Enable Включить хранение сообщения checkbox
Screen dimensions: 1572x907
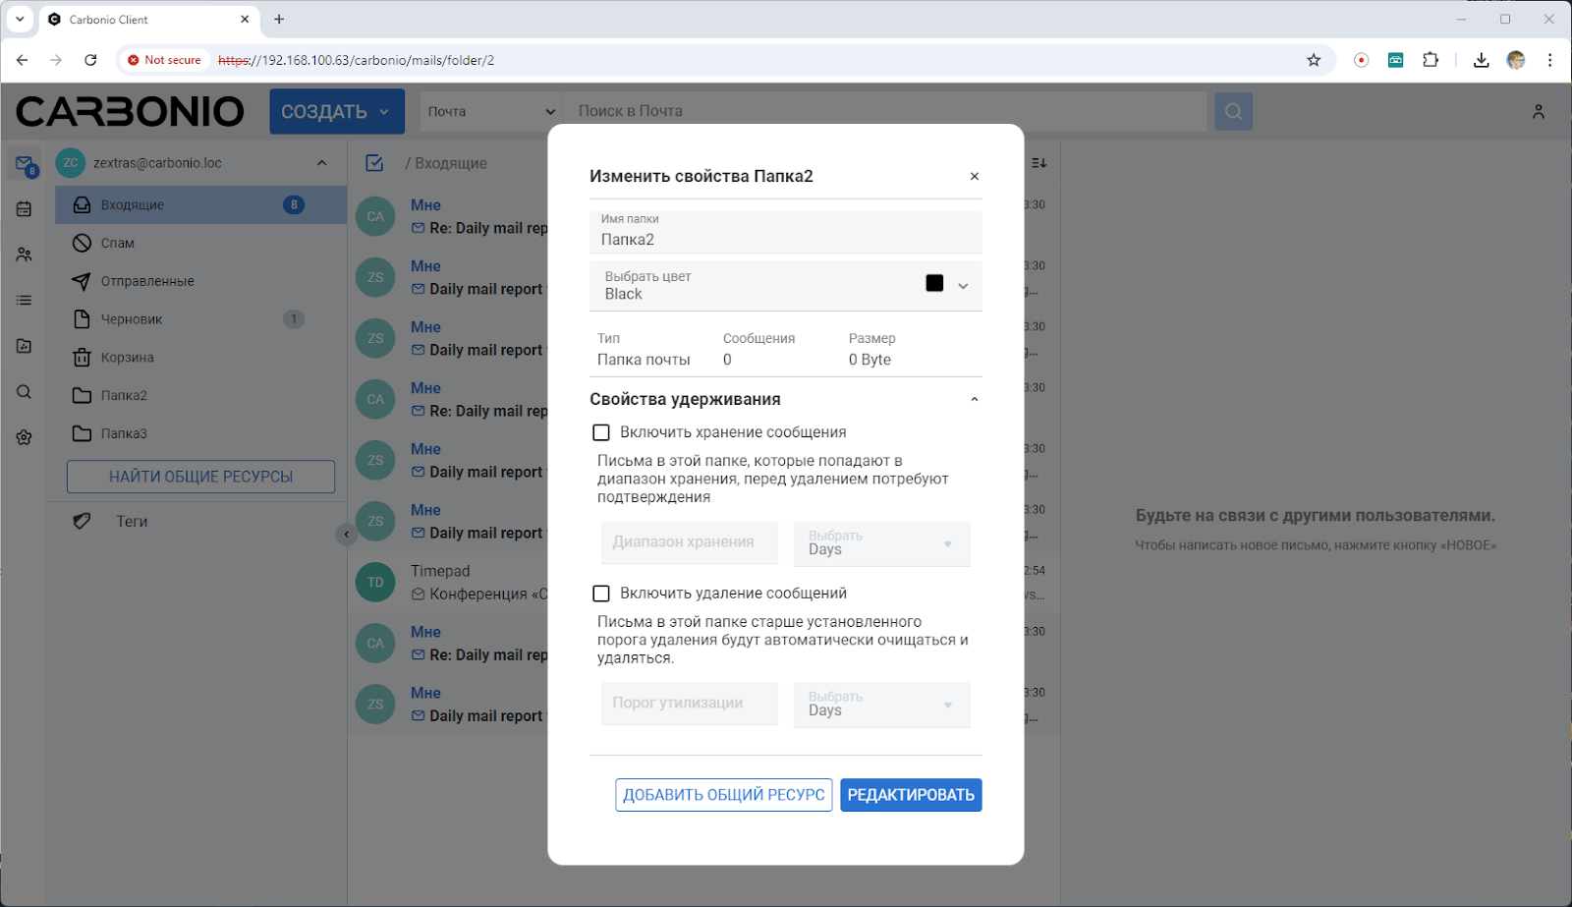tap(601, 432)
